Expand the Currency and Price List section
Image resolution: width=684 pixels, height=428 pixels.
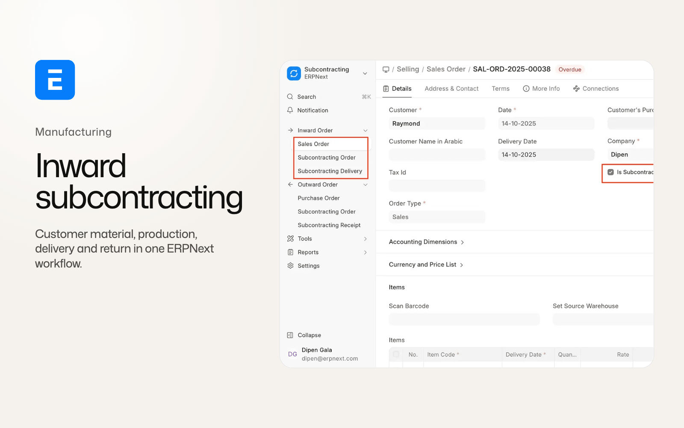point(426,265)
